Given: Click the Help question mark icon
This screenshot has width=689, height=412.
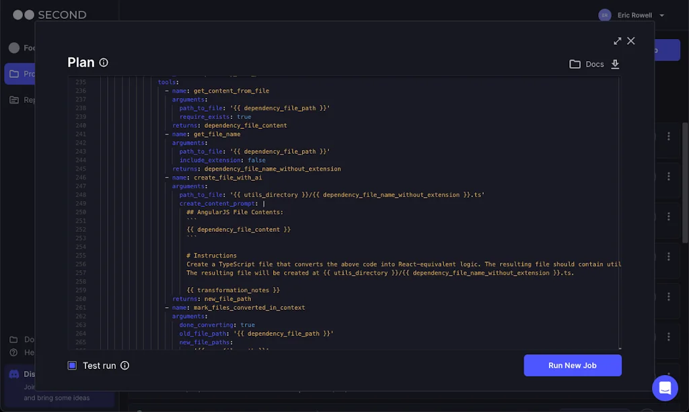Looking at the screenshot, I should 12,352.
